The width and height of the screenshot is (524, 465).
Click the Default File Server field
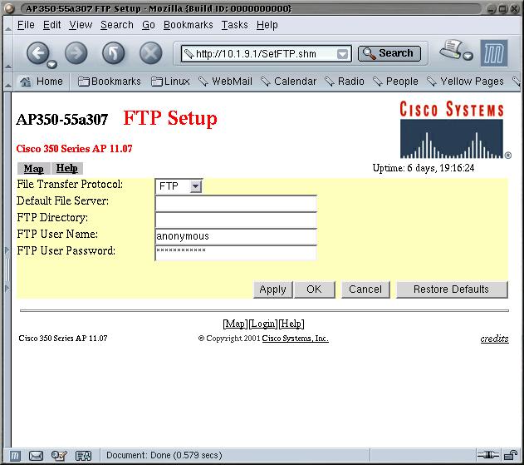coord(236,203)
